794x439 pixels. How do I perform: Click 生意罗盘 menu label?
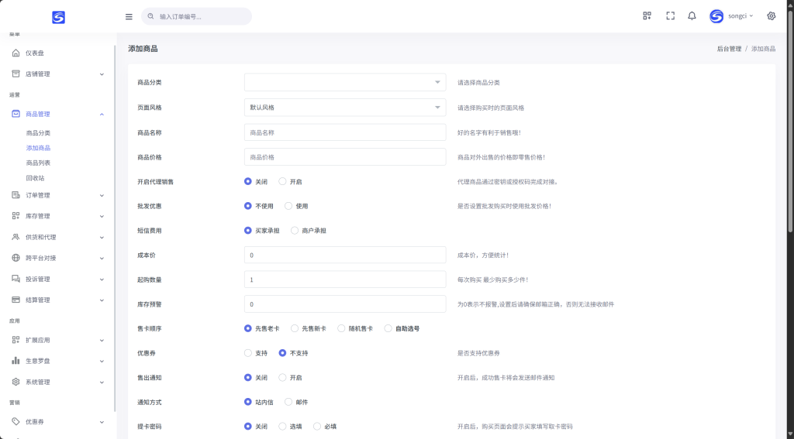(37, 361)
